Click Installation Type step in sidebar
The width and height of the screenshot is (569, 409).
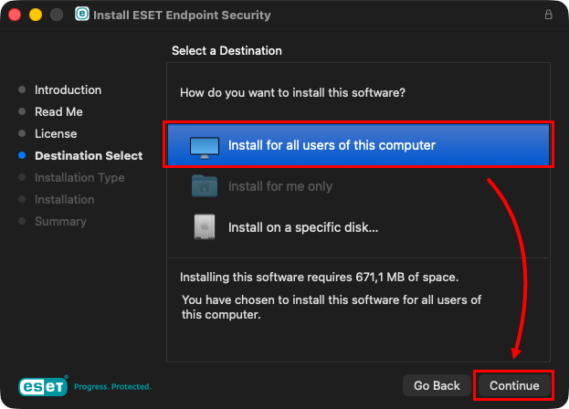[x=79, y=178]
